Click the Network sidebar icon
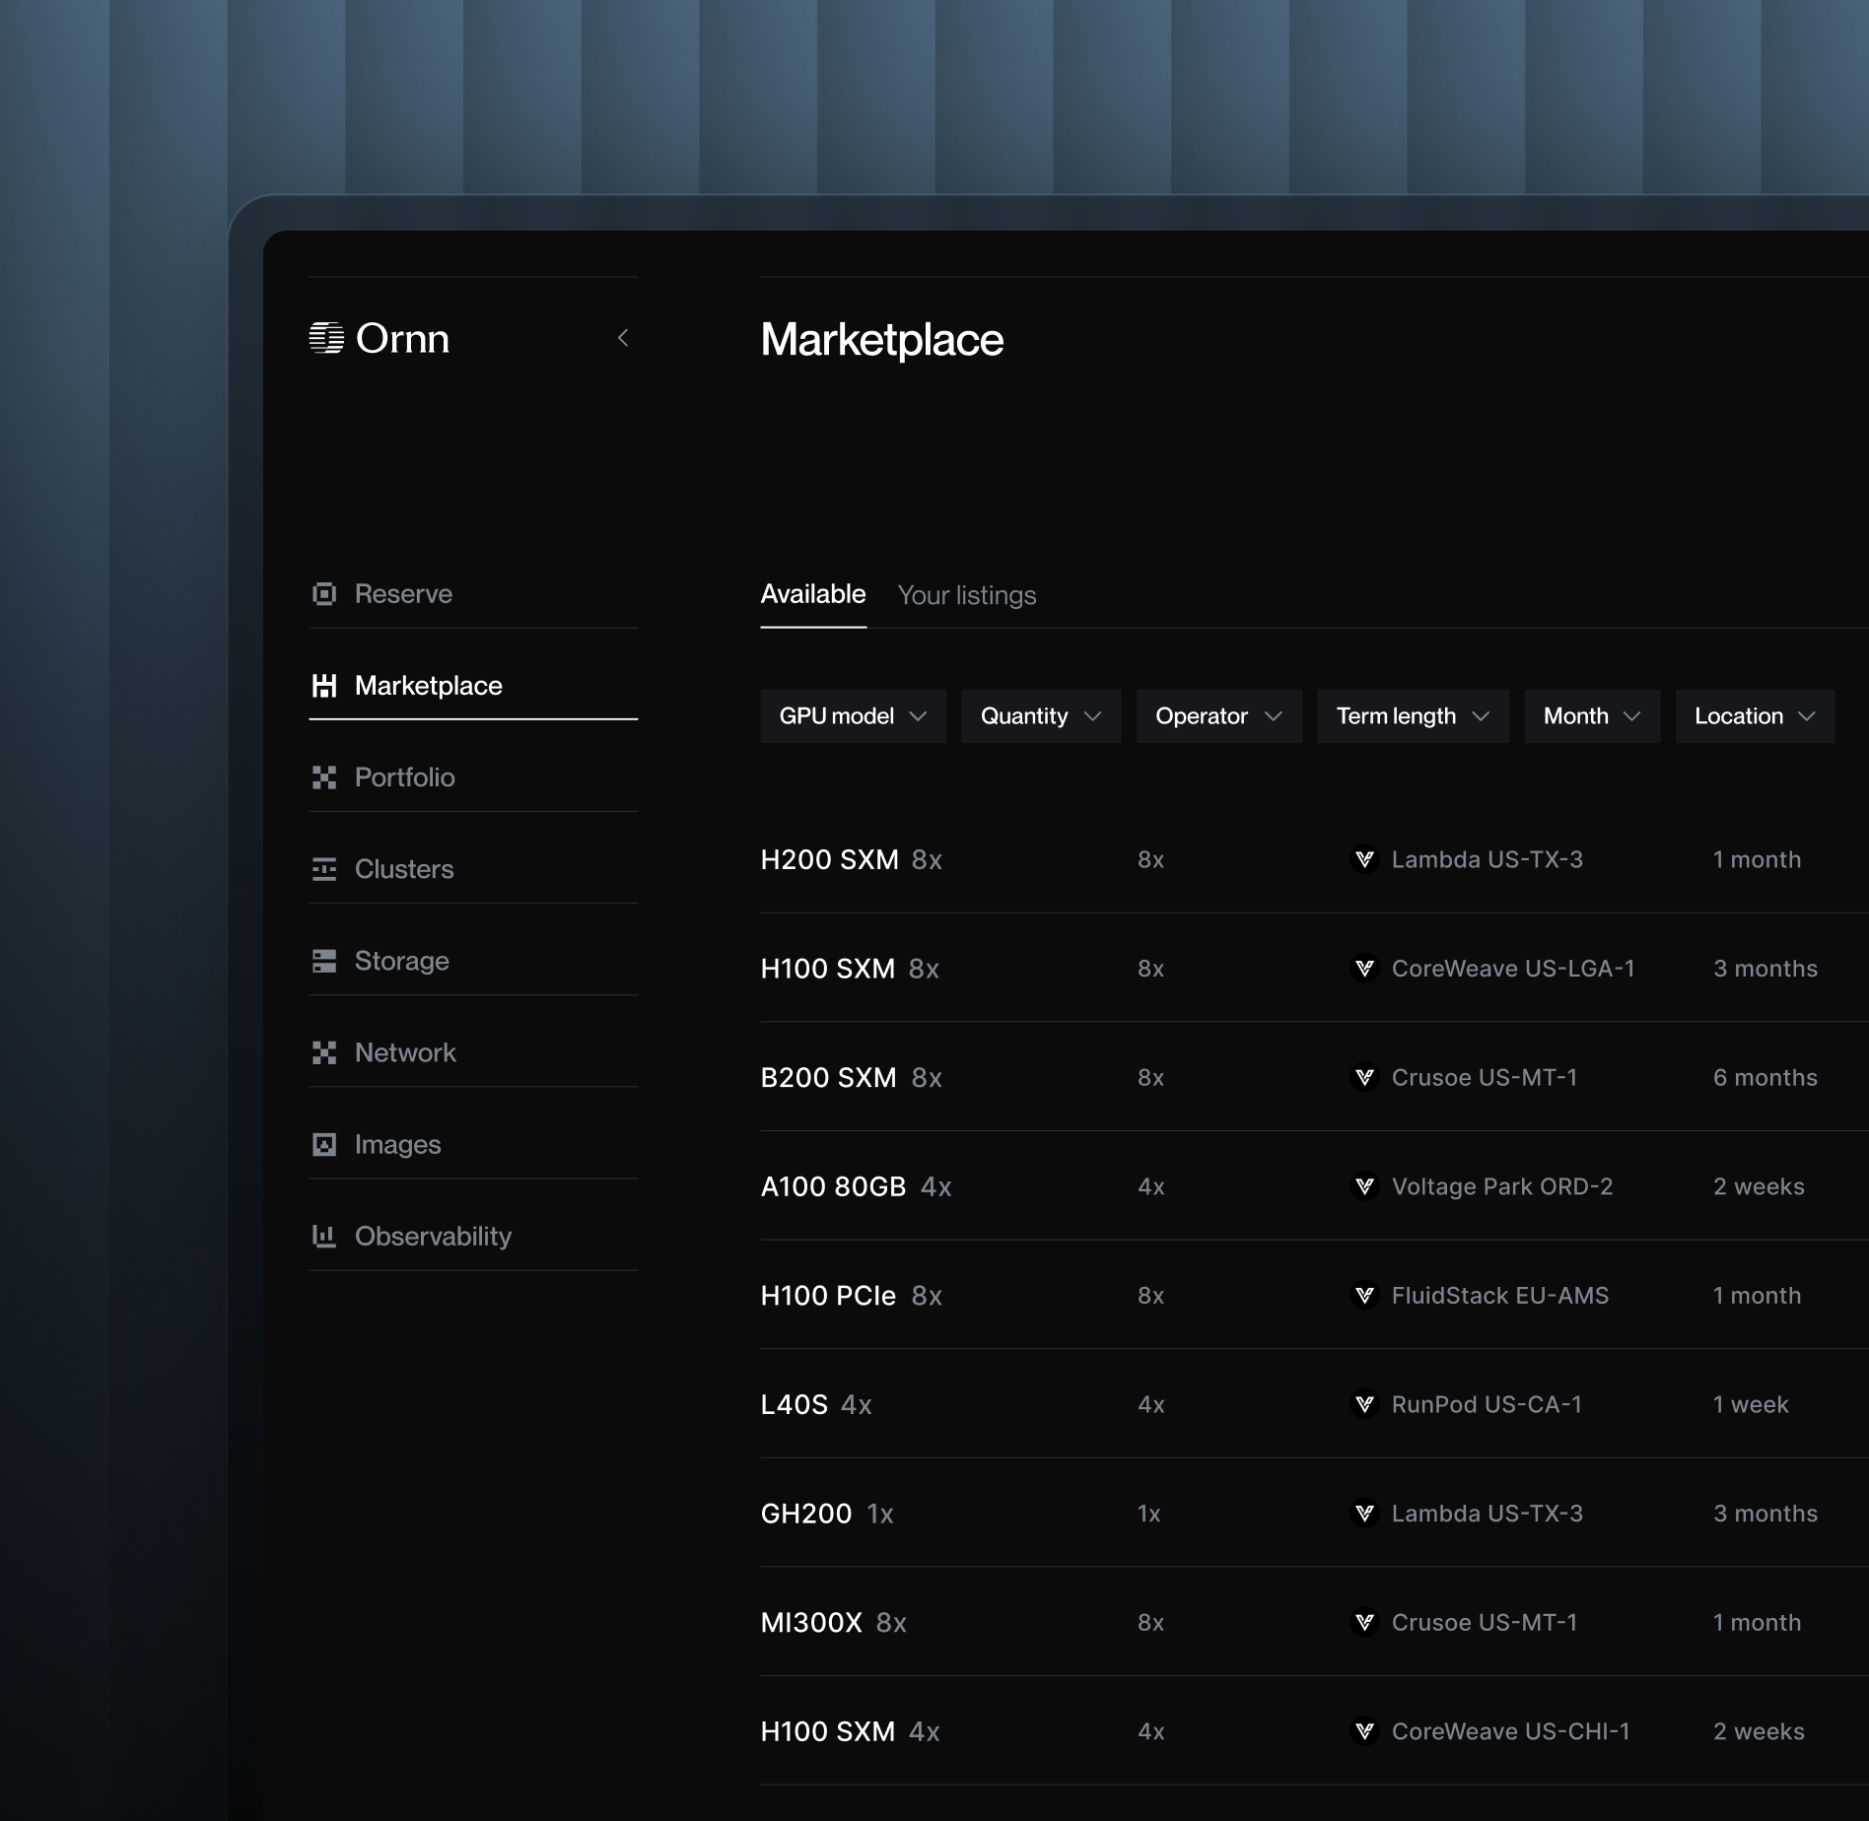The image size is (1869, 1821). point(324,1051)
